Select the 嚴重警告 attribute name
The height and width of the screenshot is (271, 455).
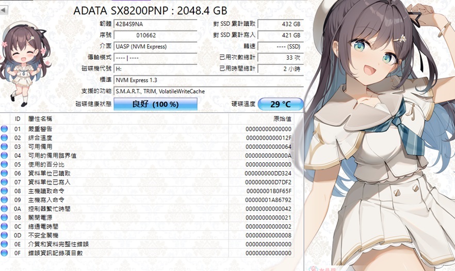pos(40,129)
